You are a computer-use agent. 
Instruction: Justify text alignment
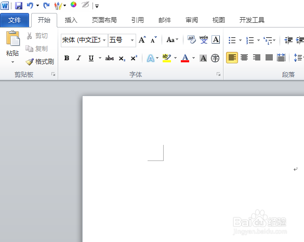269,58
